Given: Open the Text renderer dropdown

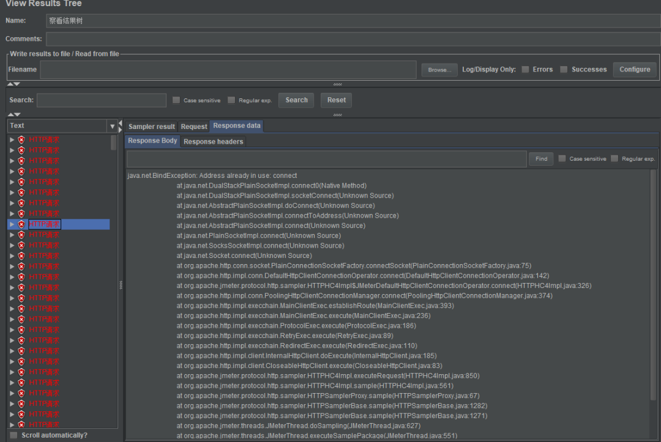Looking at the screenshot, I should tap(111, 126).
